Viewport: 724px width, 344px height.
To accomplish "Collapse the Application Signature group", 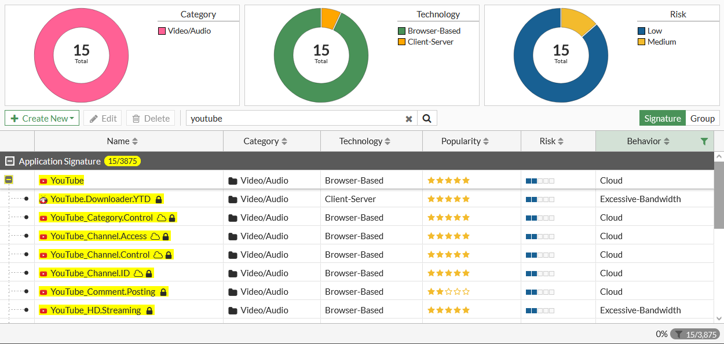I will 10,161.
